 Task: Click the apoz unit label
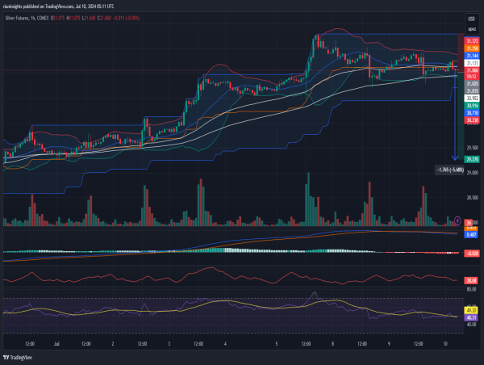tap(472, 29)
